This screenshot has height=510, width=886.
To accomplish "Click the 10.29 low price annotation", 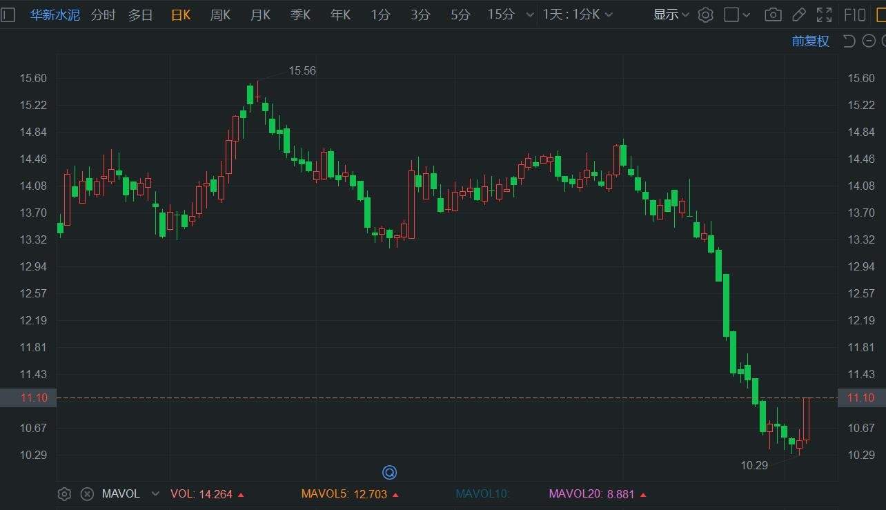I will [754, 465].
